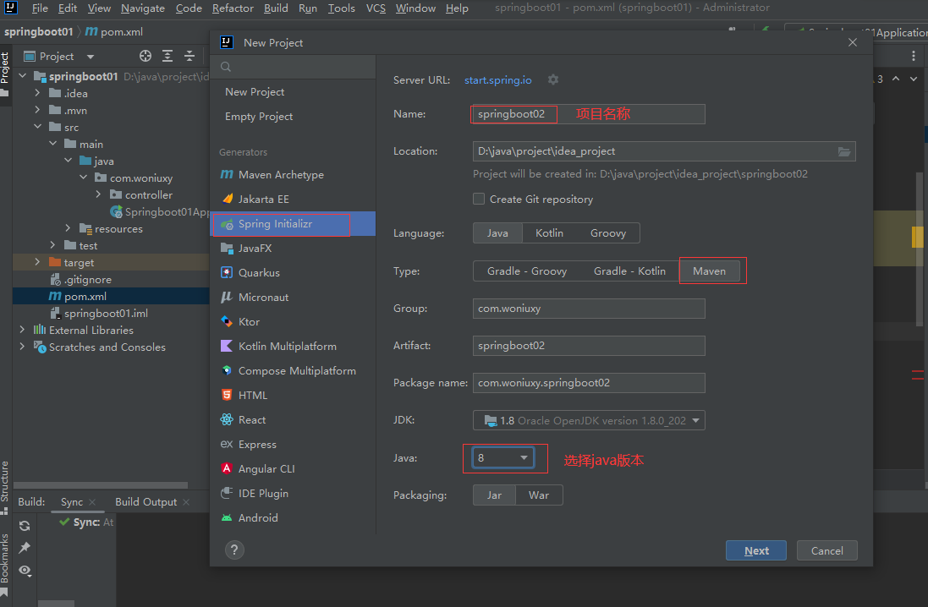Click Collapse All icon in Project toolbar

coord(189,56)
